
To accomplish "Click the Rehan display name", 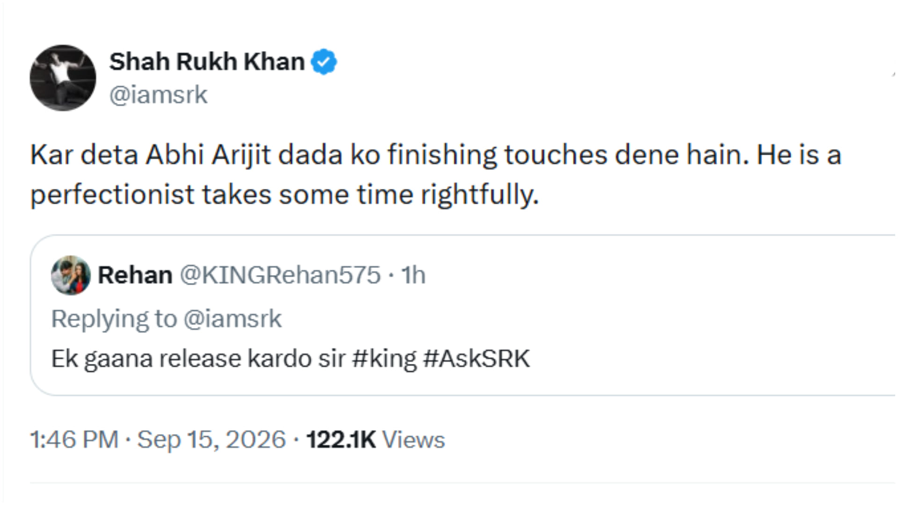I will click(x=135, y=275).
